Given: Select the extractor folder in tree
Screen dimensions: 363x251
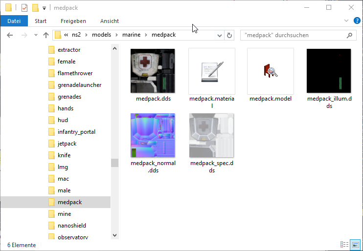Looking at the screenshot, I should tap(69, 50).
